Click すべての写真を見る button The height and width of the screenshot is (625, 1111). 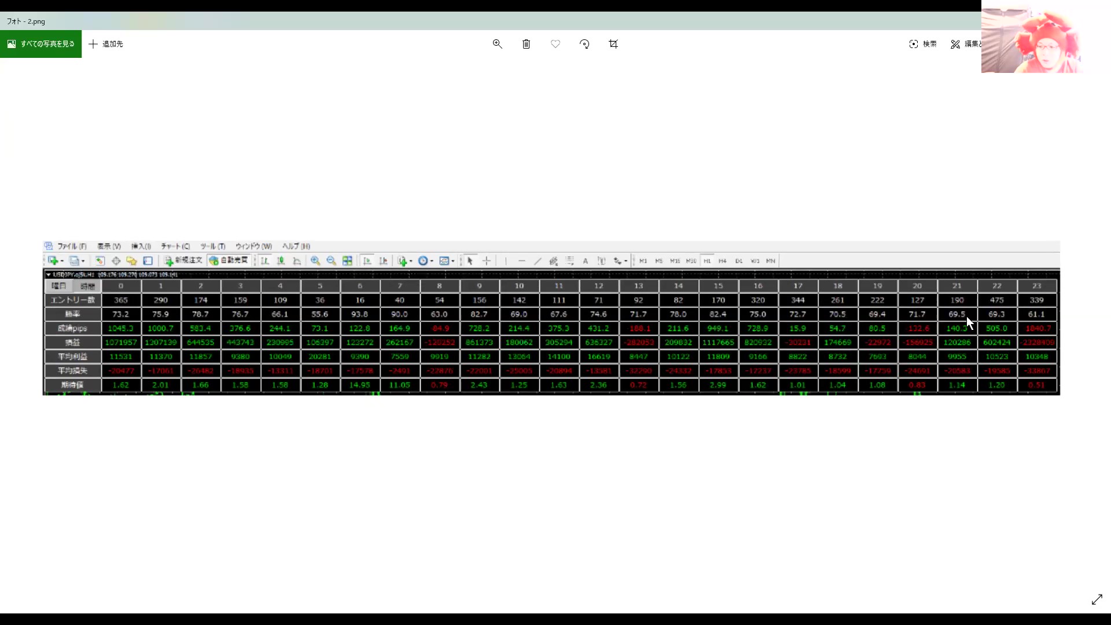[41, 44]
